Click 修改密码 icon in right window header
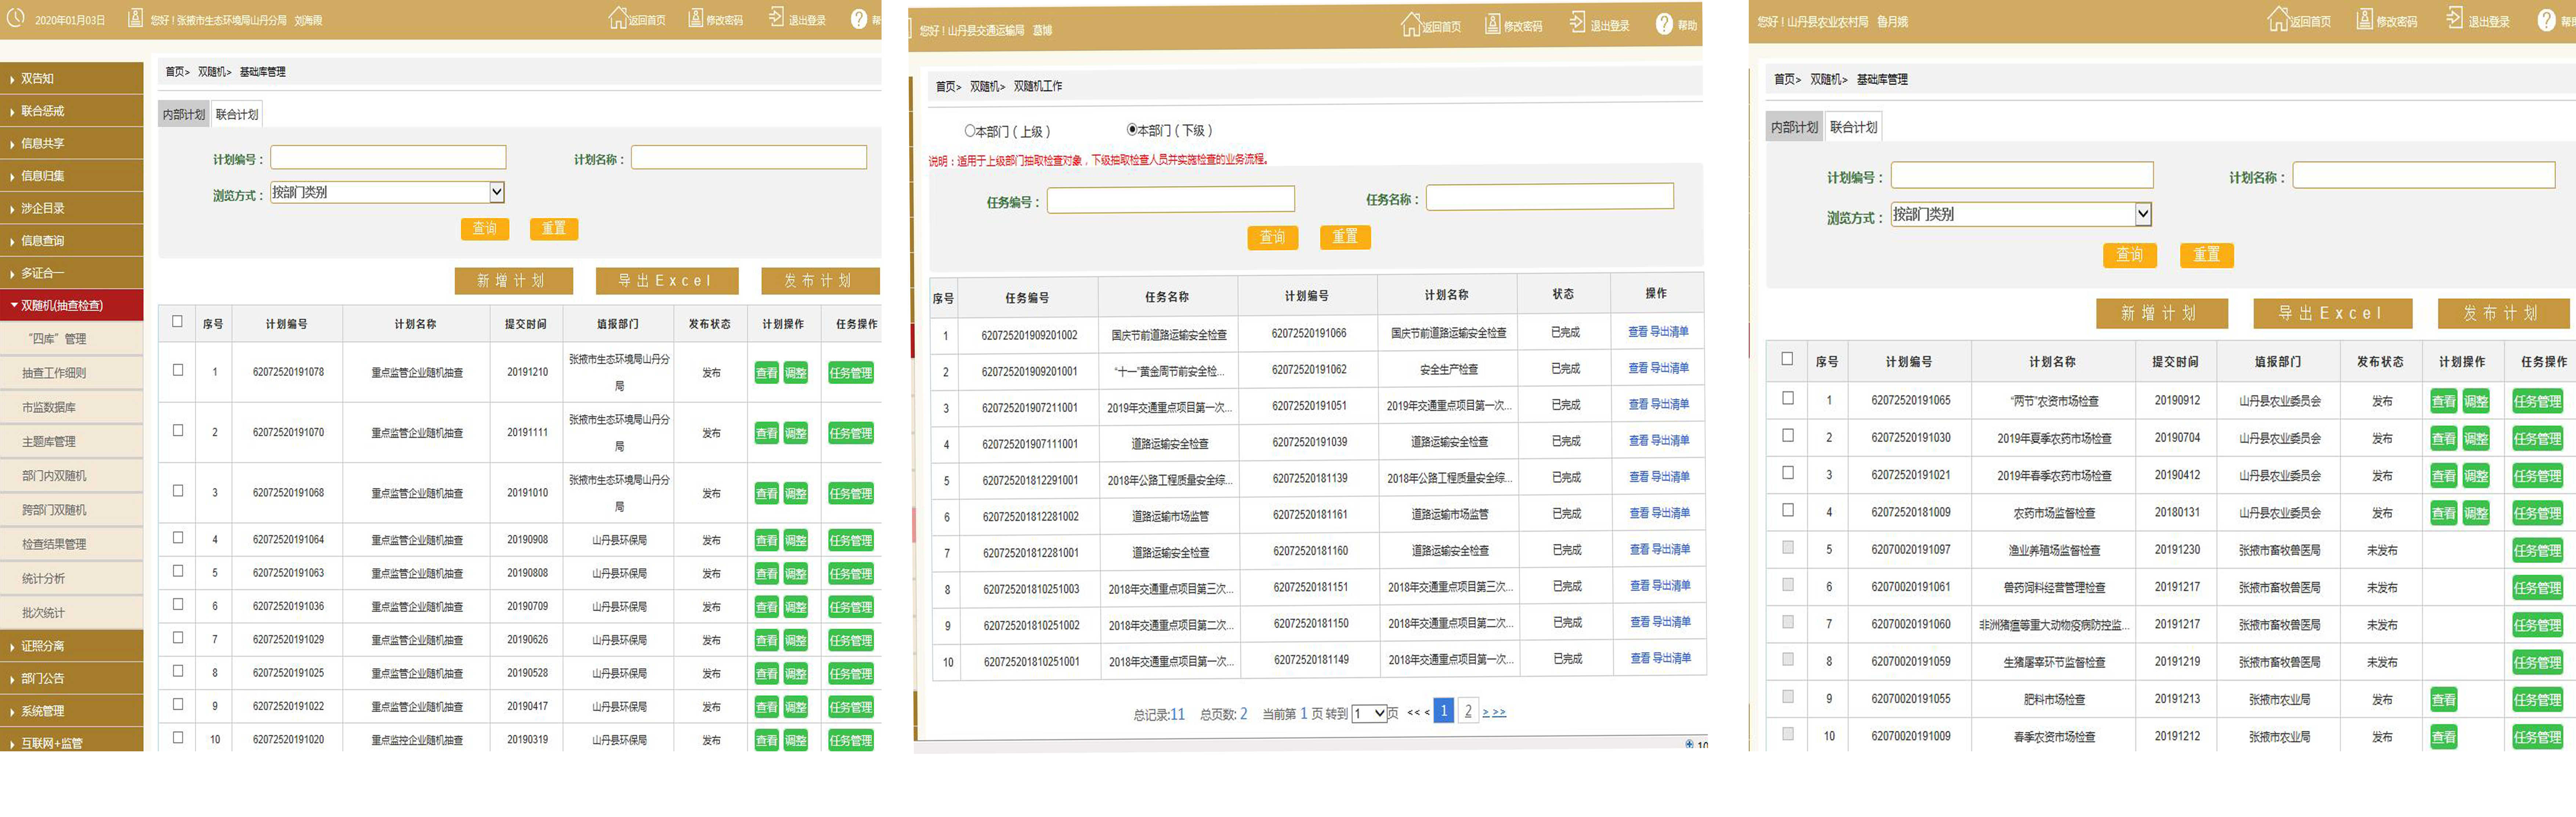Screen dimensions: 2576x817 [x=2365, y=19]
